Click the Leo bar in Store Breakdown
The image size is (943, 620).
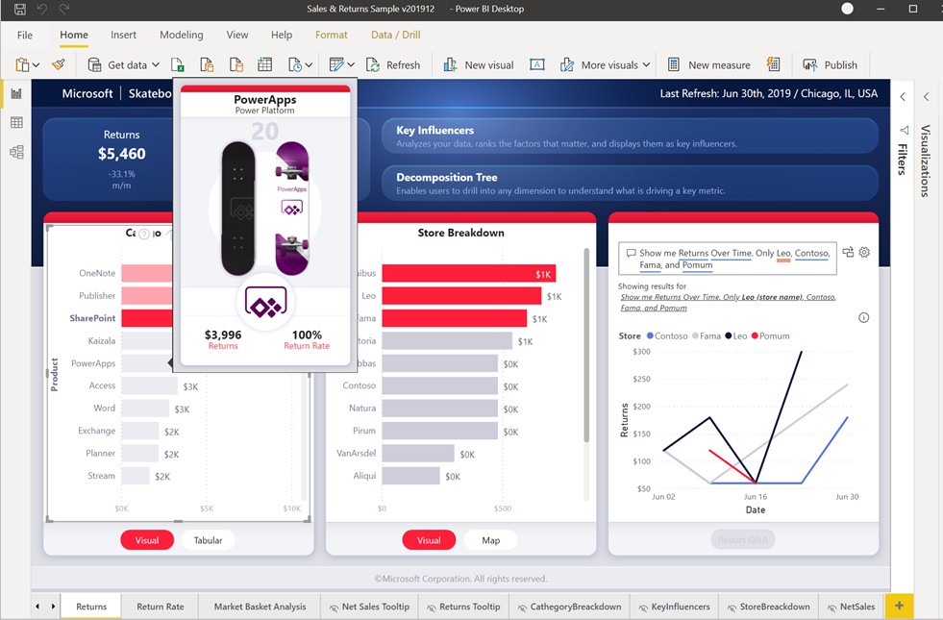[x=461, y=296]
